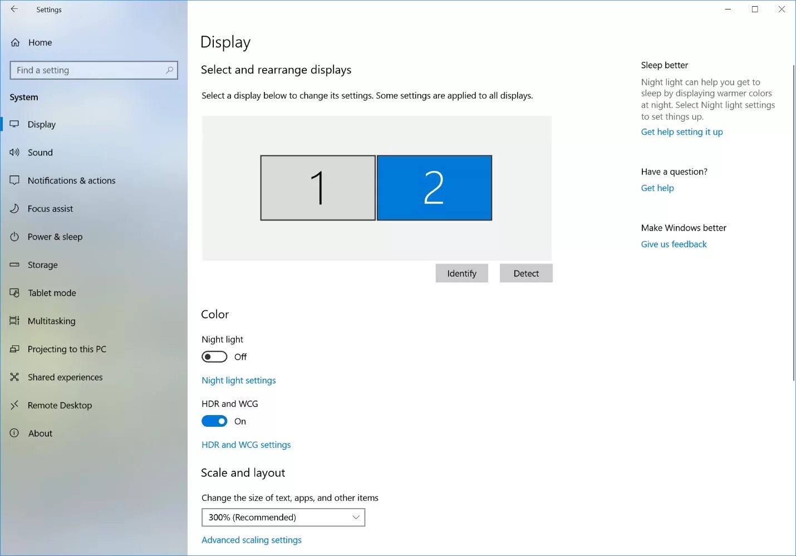
Task: Click the About info icon
Action: coord(14,433)
